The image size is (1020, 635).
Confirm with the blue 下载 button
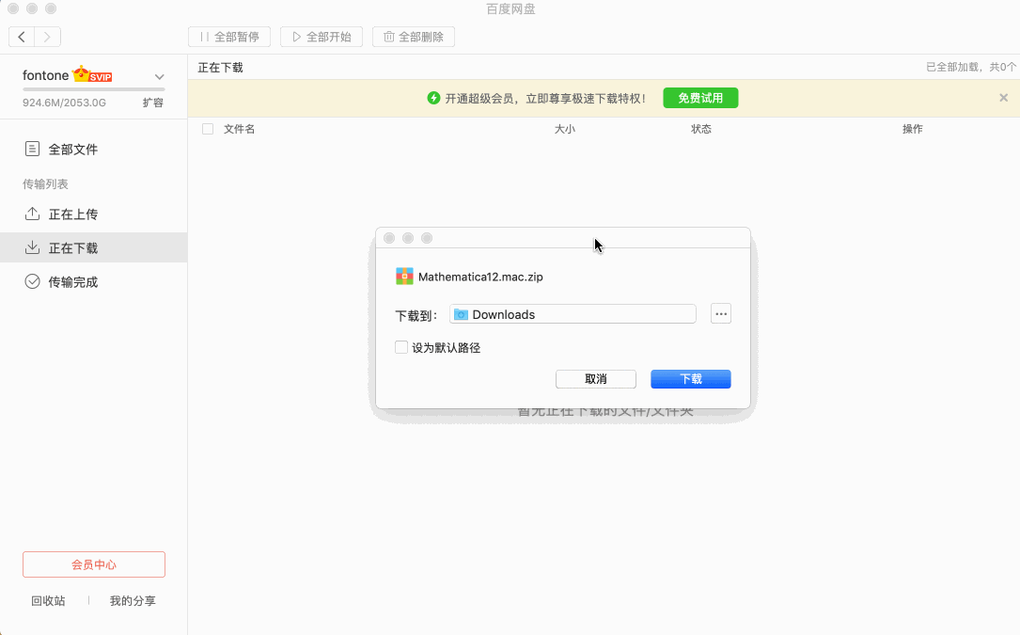click(691, 379)
